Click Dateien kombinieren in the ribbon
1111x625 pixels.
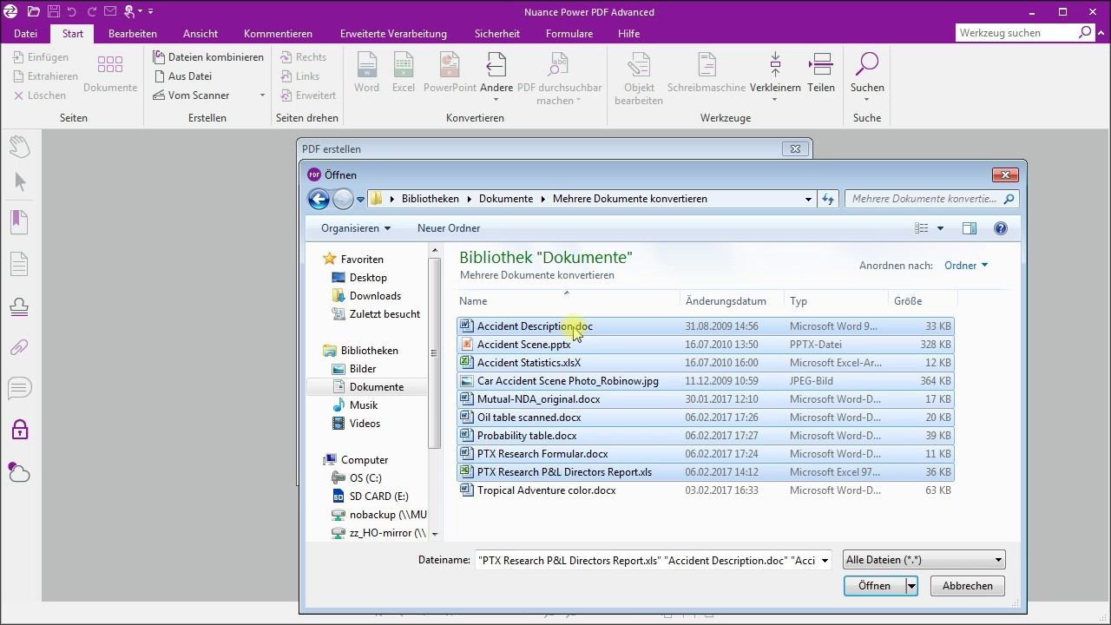click(x=208, y=57)
